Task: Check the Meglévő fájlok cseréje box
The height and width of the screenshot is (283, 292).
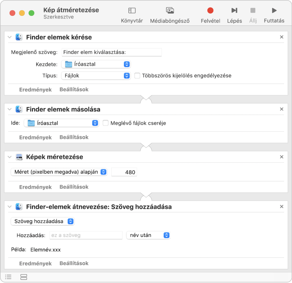Action: 106,123
